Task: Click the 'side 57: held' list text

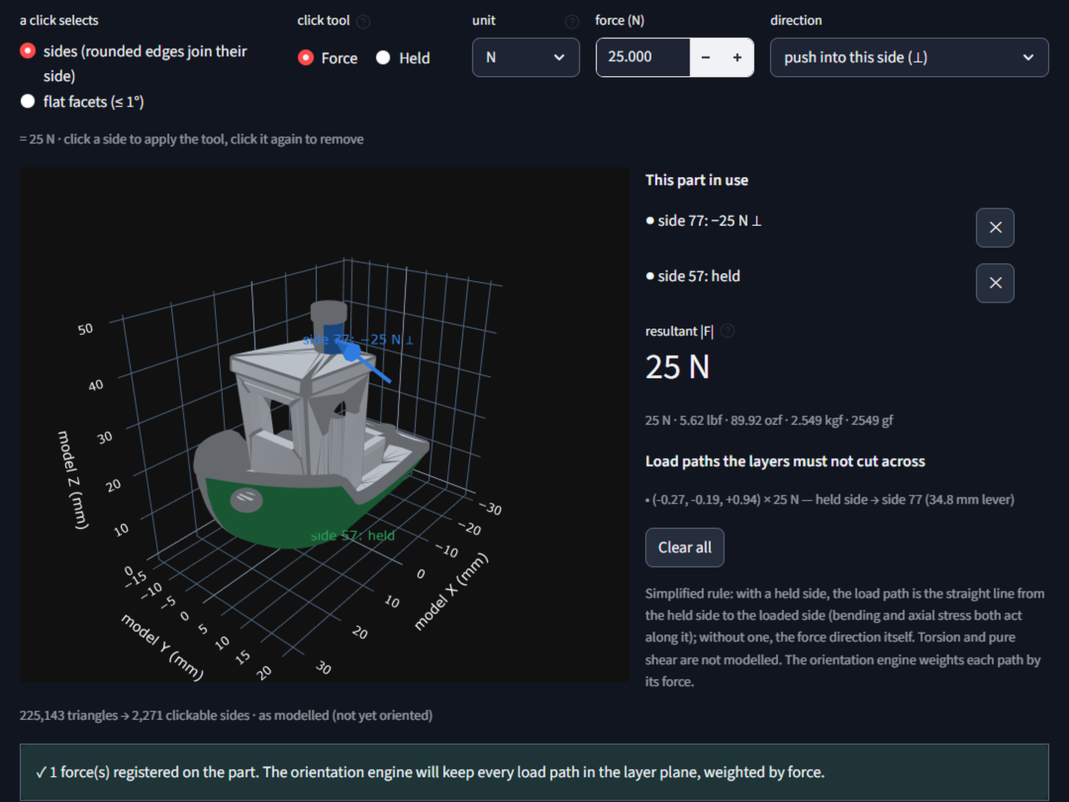Action: 699,276
